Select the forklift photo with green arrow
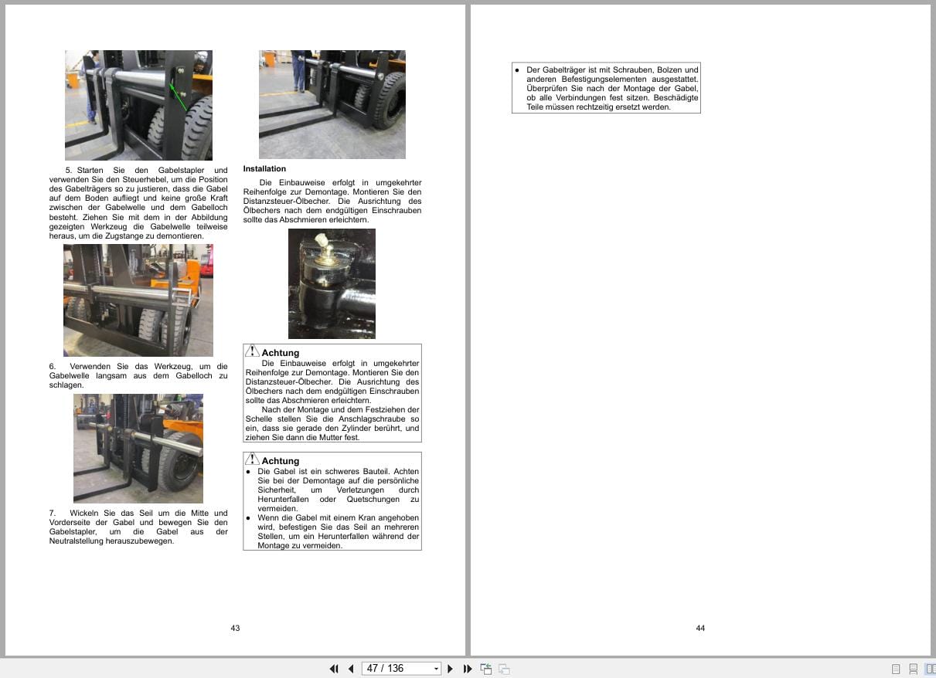 (138, 104)
